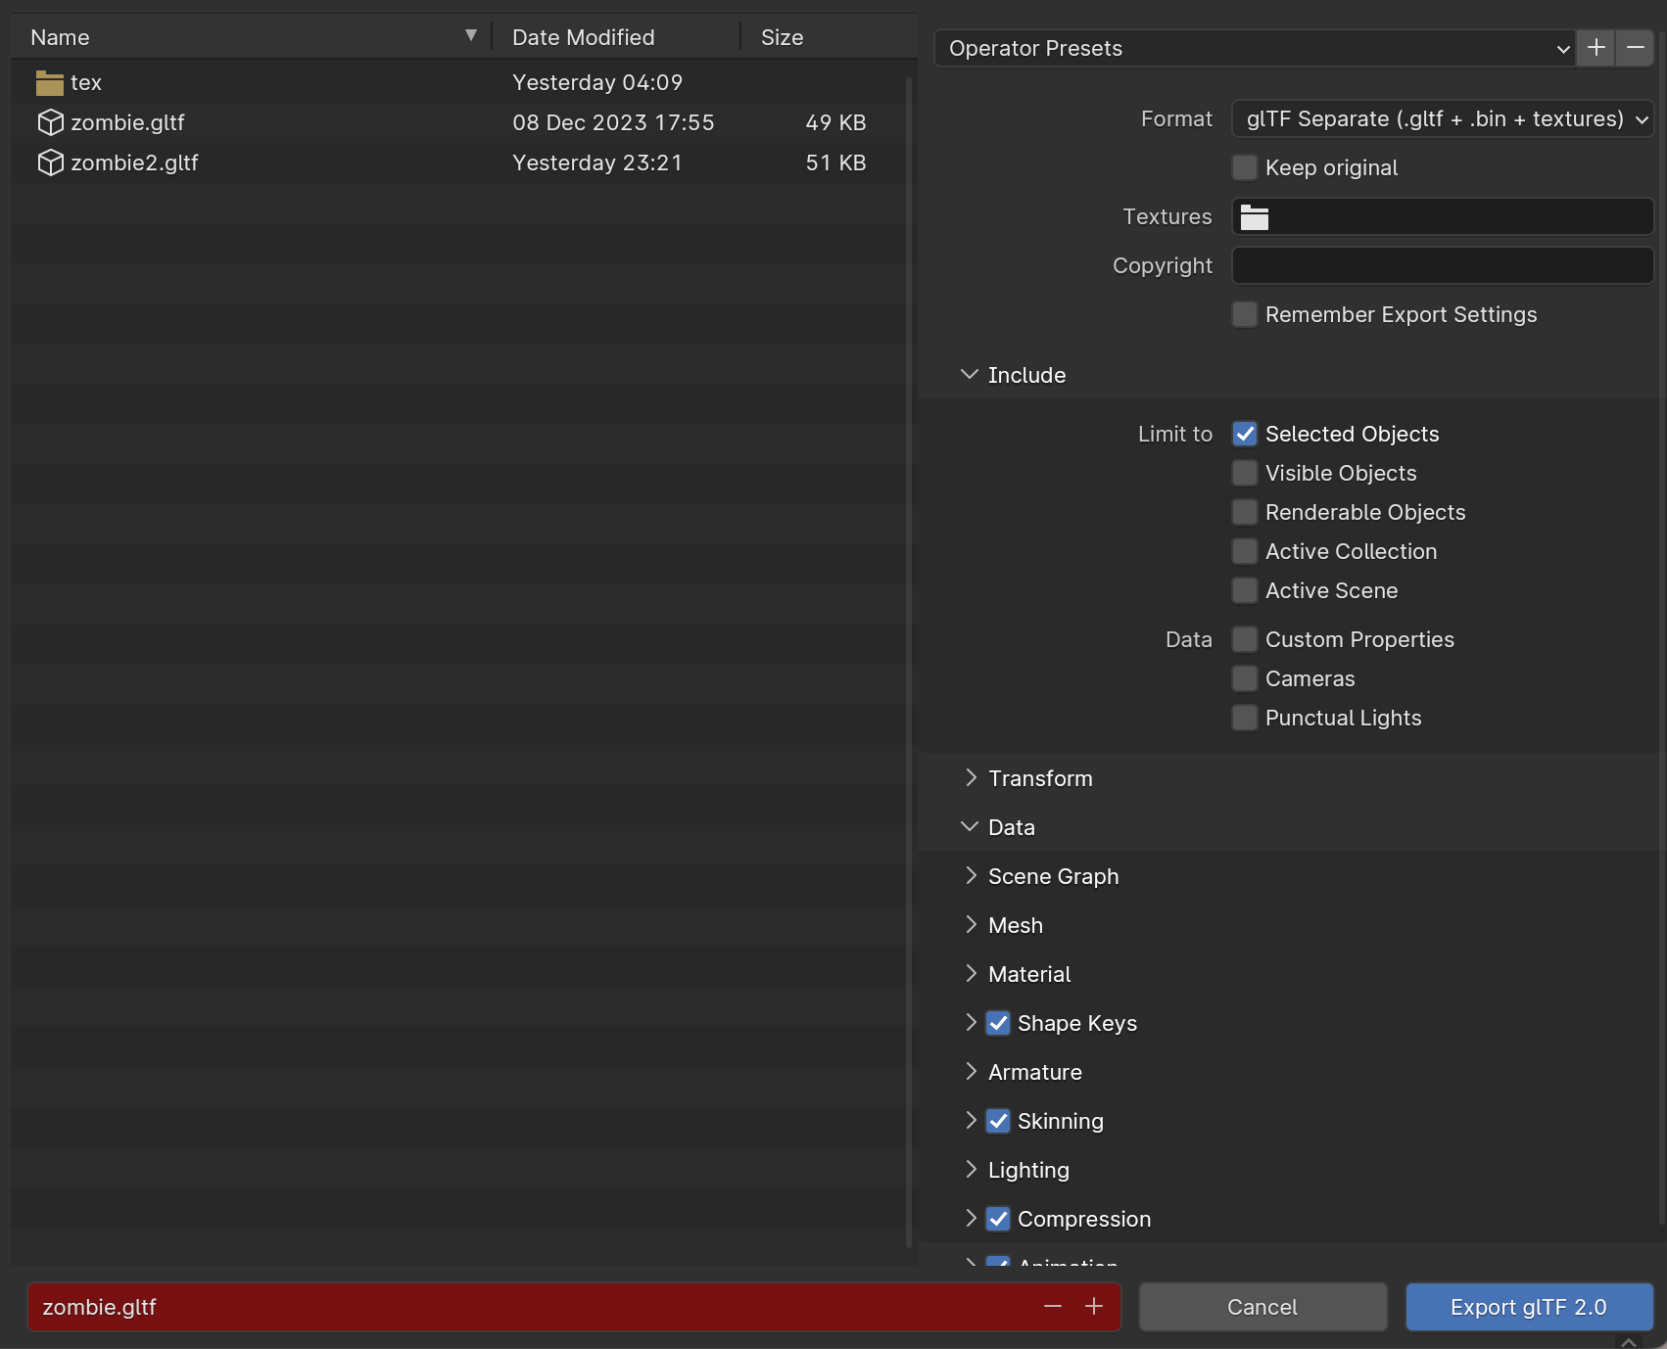This screenshot has height=1349, width=1667.
Task: Disable the Compression checkbox
Action: coord(998,1219)
